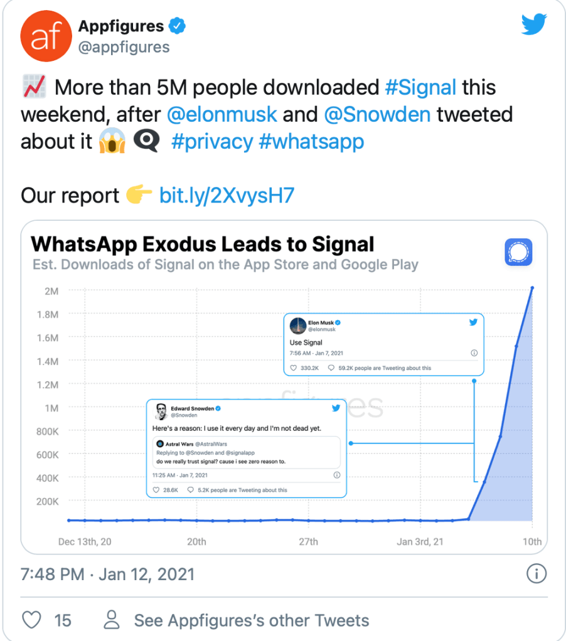Screen dimensions: 566x641
Task: Click the heart like icon
Action: pos(31,620)
